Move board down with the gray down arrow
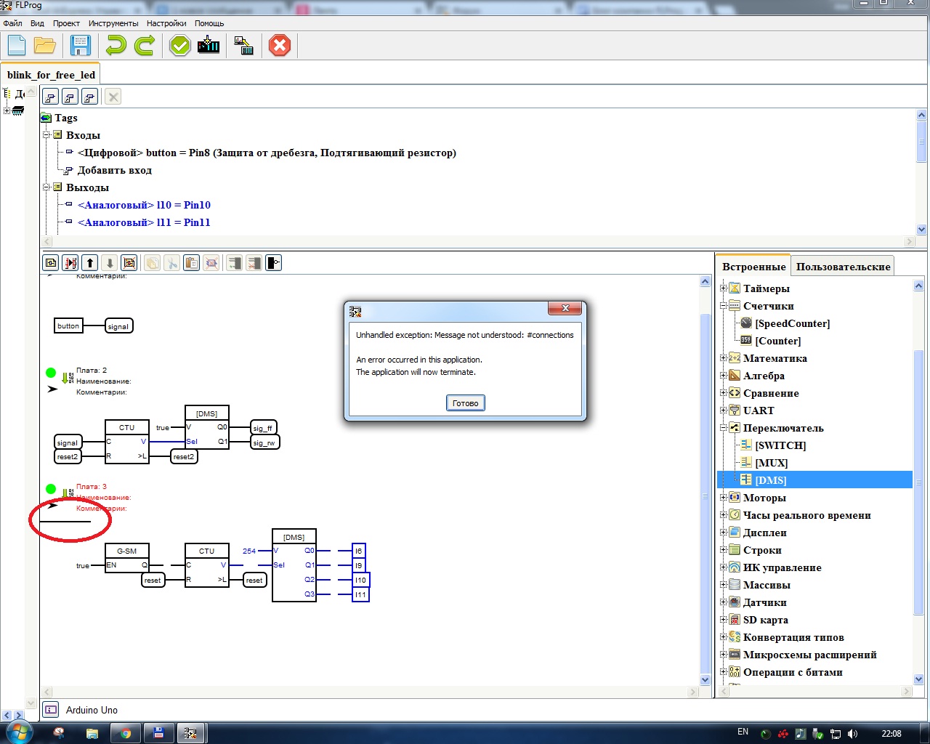 (110, 262)
